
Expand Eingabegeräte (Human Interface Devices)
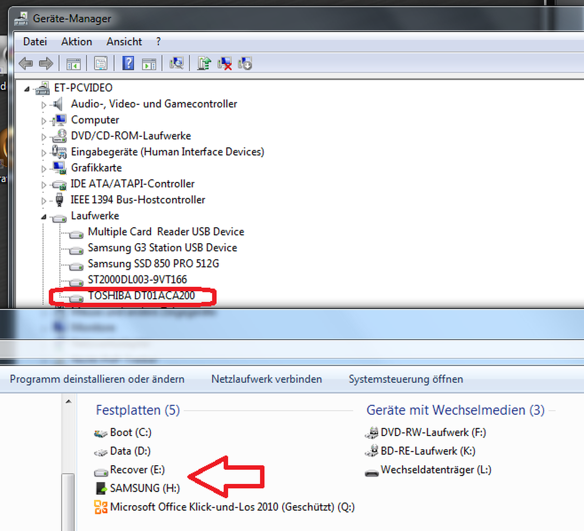coord(44,153)
